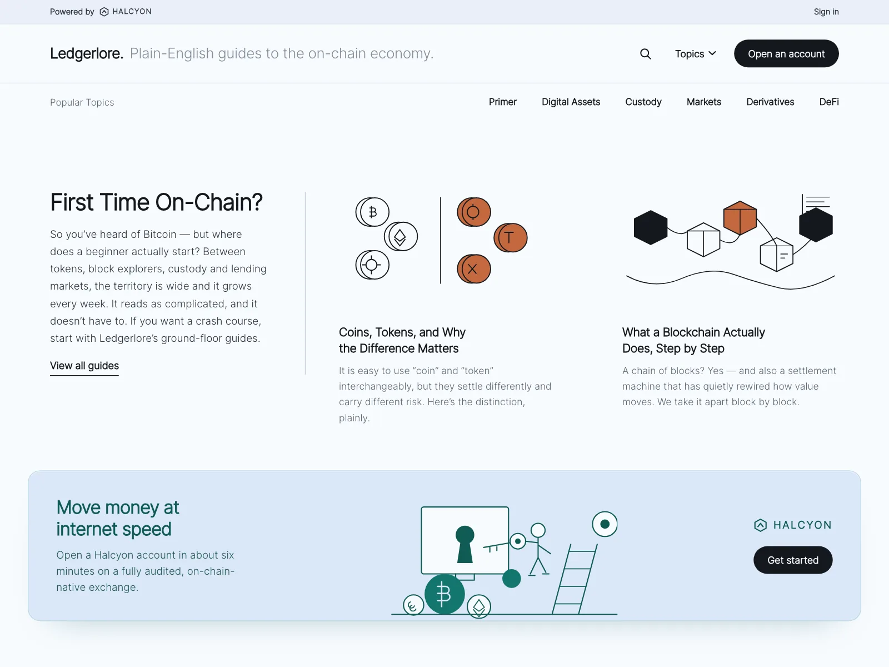
Task: Open the blockchain cubes illustration
Action: click(x=730, y=241)
